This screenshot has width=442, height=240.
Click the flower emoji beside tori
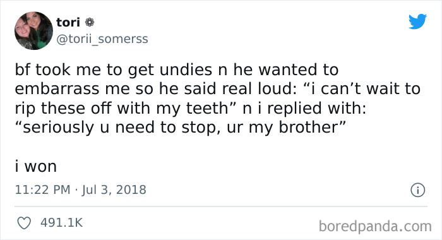pos(90,22)
